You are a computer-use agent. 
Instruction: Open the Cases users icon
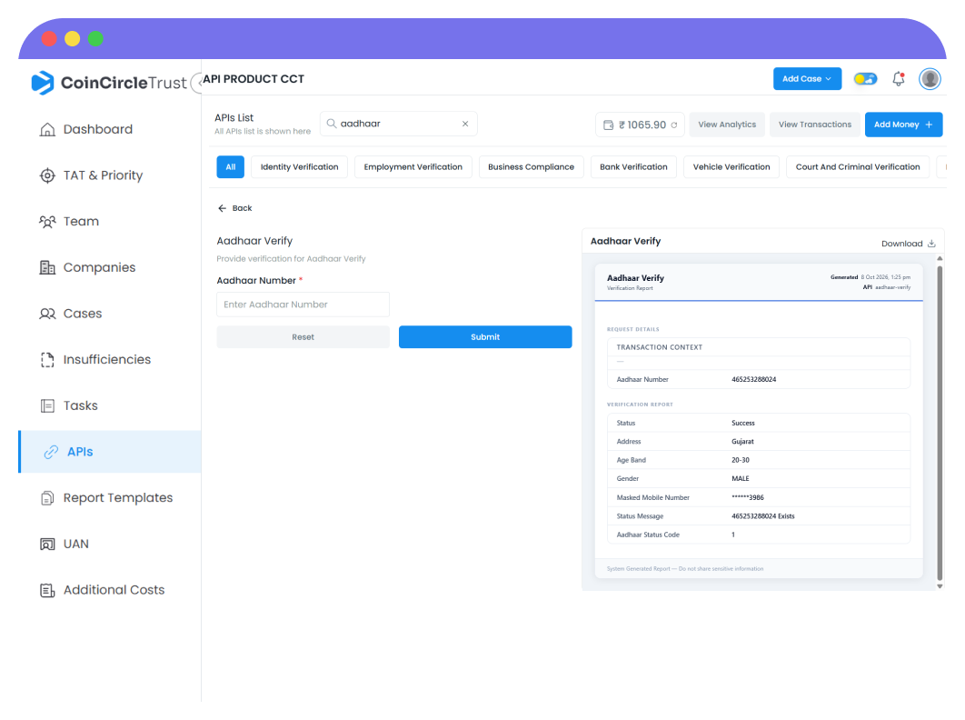[x=47, y=314]
